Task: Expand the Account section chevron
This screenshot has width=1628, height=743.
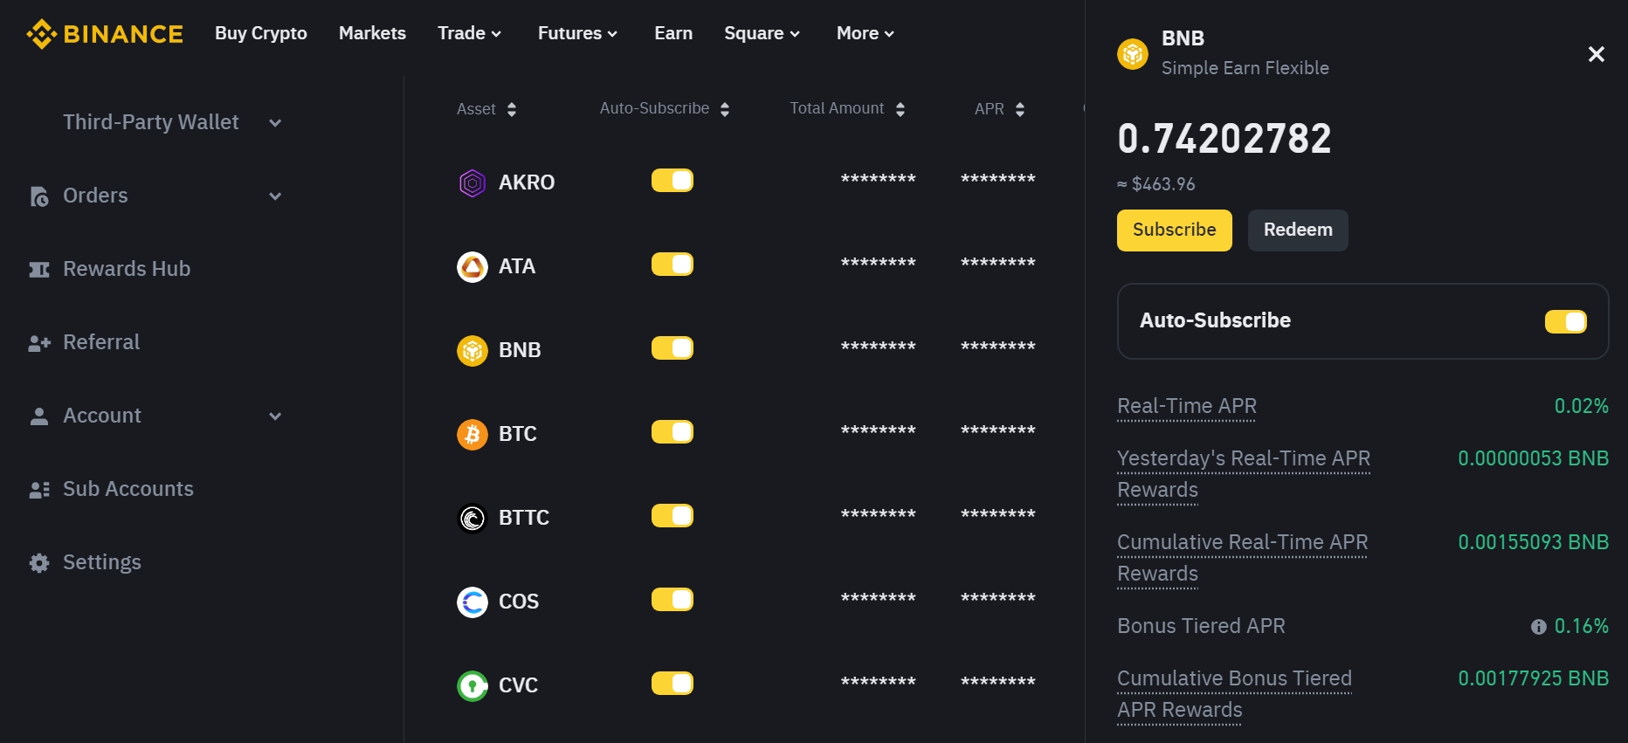Action: 275,416
